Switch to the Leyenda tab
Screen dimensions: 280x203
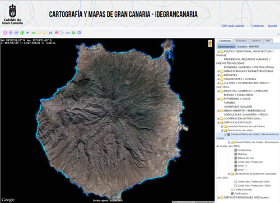[256, 40]
